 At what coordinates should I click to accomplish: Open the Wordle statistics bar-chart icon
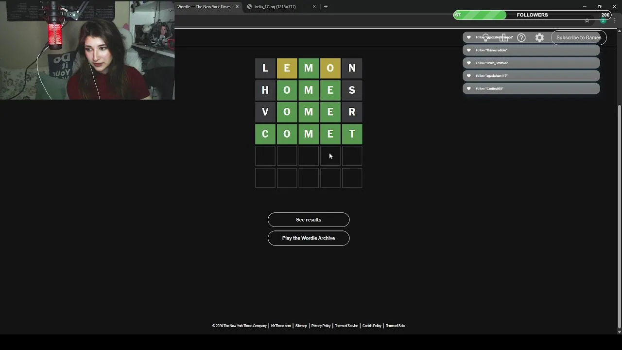click(504, 37)
